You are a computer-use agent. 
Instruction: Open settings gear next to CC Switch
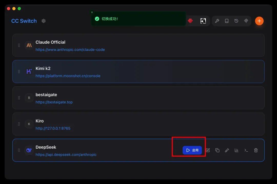click(x=43, y=21)
